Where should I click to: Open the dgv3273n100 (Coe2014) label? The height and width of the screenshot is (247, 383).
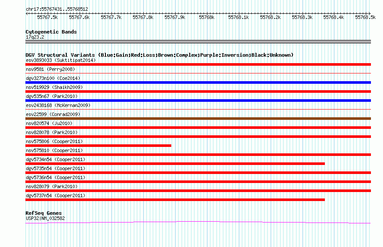pyautogui.click(x=53, y=78)
